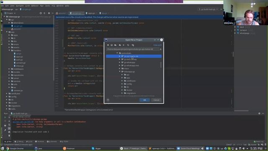Screen dimensions: 268x151
Task: Click editor horizontal scrollbar
Action: (x=241, y=111)
